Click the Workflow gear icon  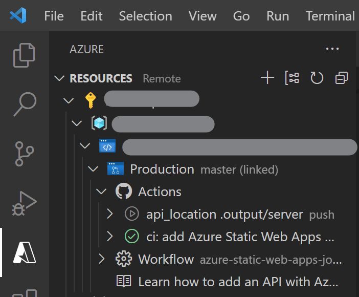pyautogui.click(x=124, y=259)
